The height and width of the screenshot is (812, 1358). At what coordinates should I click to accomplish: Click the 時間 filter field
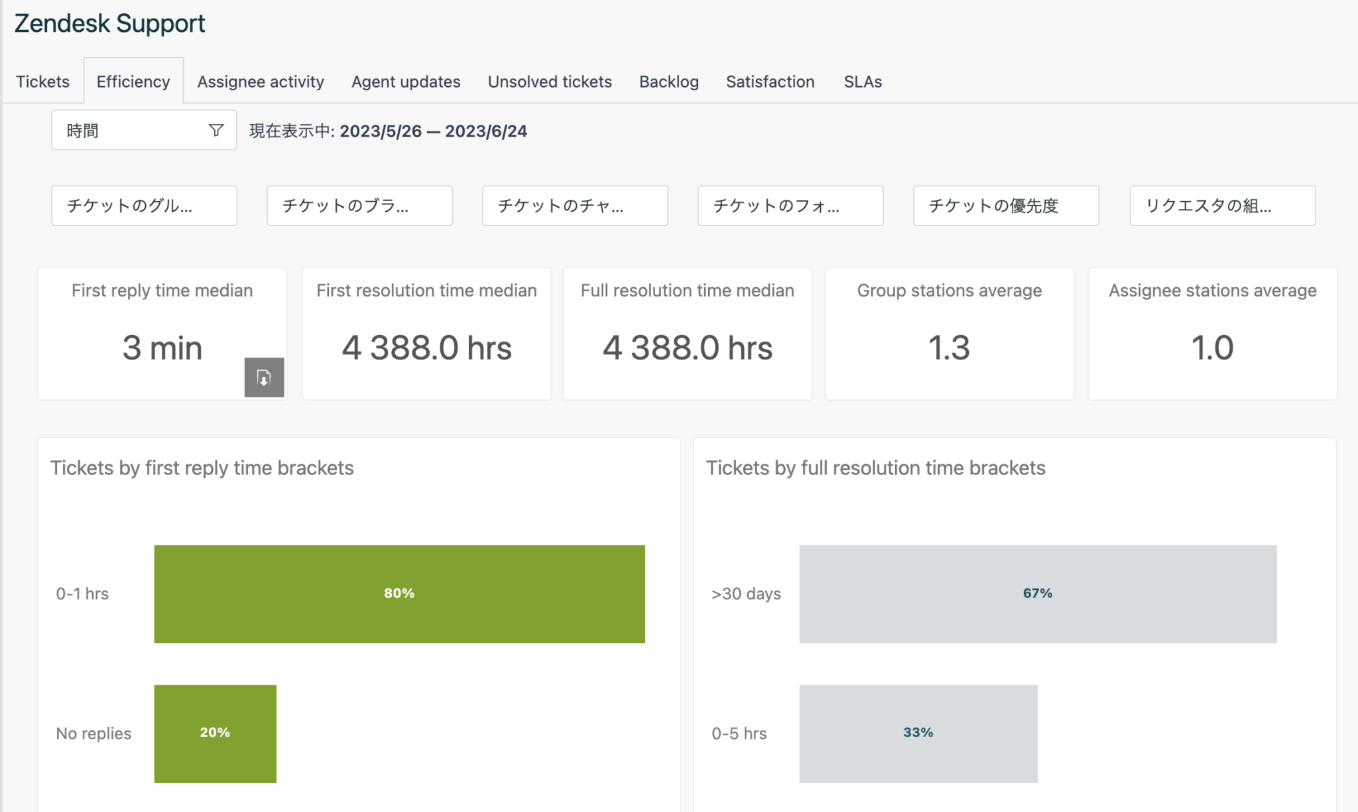[119, 130]
